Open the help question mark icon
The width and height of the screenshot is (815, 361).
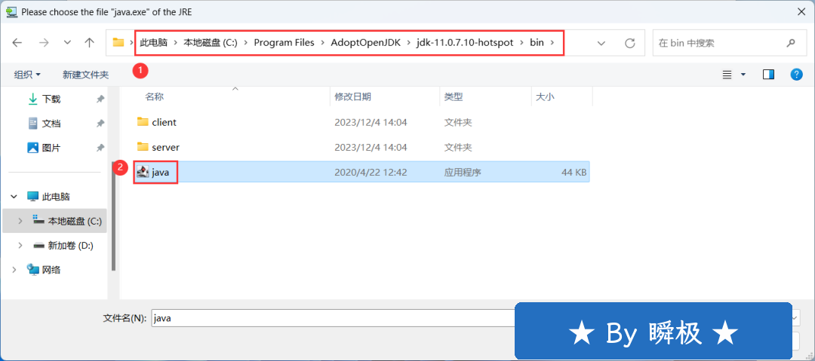[795, 74]
